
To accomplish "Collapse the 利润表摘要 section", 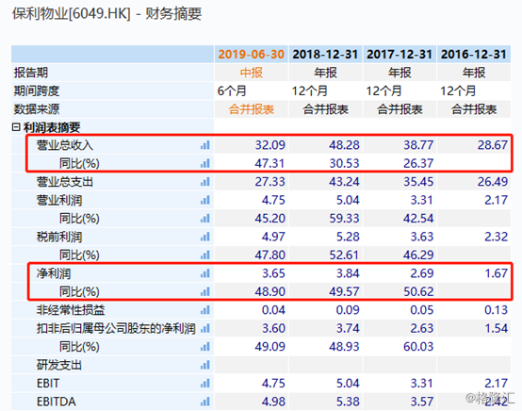I will tap(16, 127).
